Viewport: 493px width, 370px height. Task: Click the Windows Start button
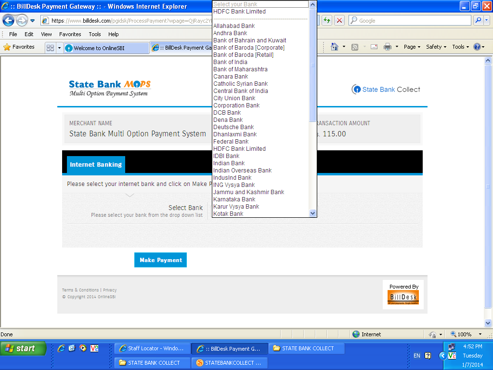point(23,348)
